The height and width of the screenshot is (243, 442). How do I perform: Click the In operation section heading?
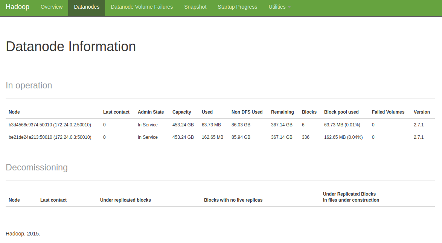tap(29, 85)
